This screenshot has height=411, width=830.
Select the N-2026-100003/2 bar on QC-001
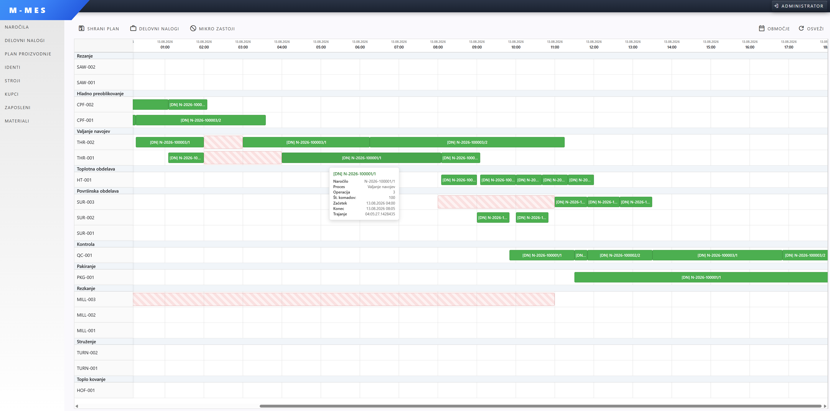point(805,256)
